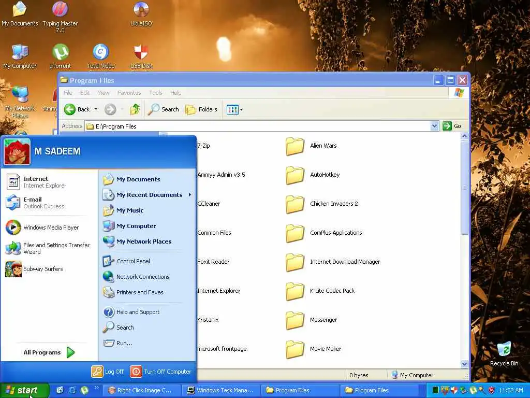
Task: Open UltraISO desktop icon
Action: [x=141, y=14]
